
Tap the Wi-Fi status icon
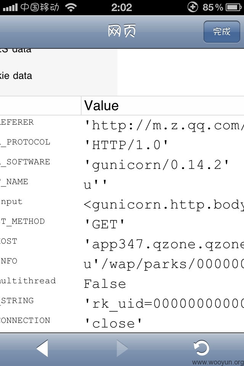(x=71, y=8)
